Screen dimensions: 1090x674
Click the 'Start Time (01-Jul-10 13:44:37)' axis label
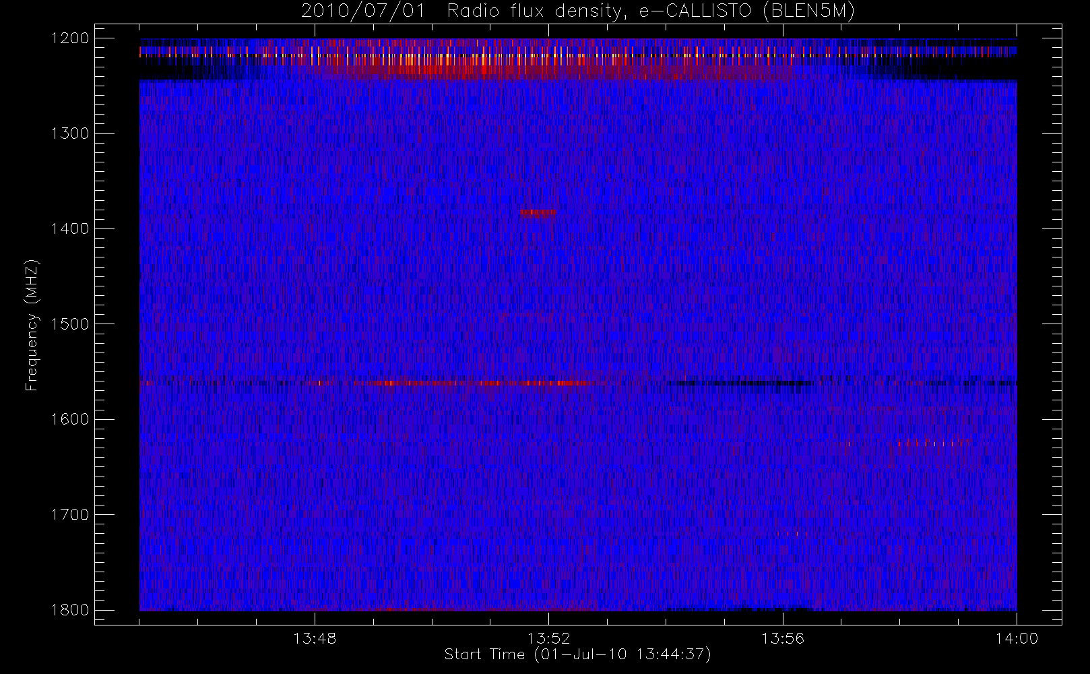(x=578, y=654)
